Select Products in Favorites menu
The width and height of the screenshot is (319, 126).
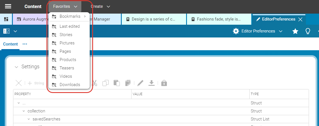coord(69,60)
